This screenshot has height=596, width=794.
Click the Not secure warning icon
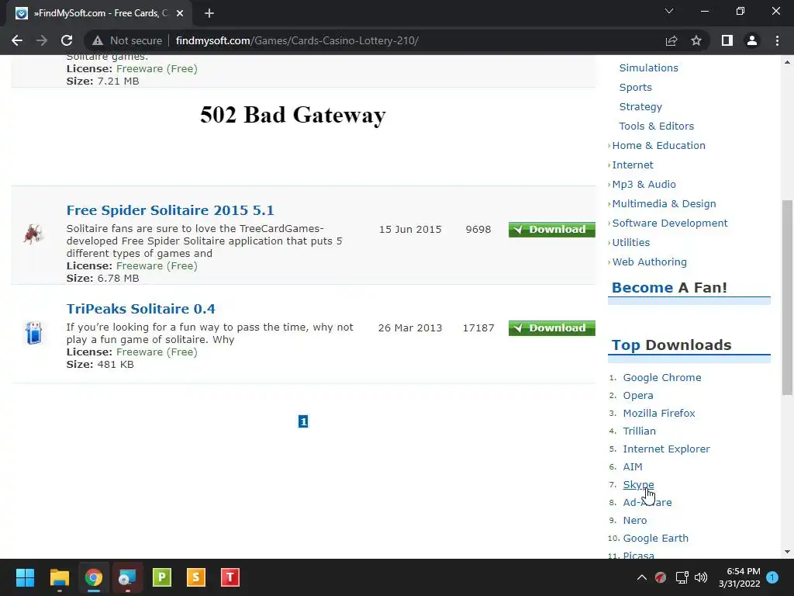(98, 40)
